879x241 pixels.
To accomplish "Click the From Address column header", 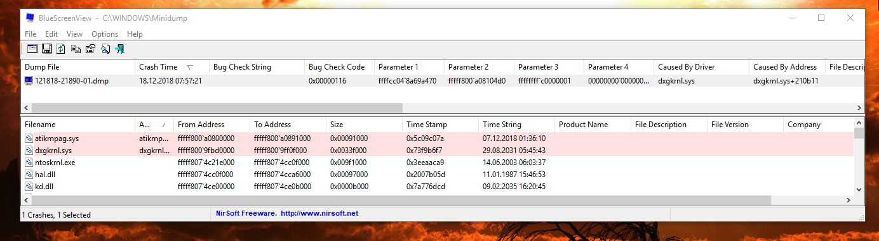I will pos(212,125).
